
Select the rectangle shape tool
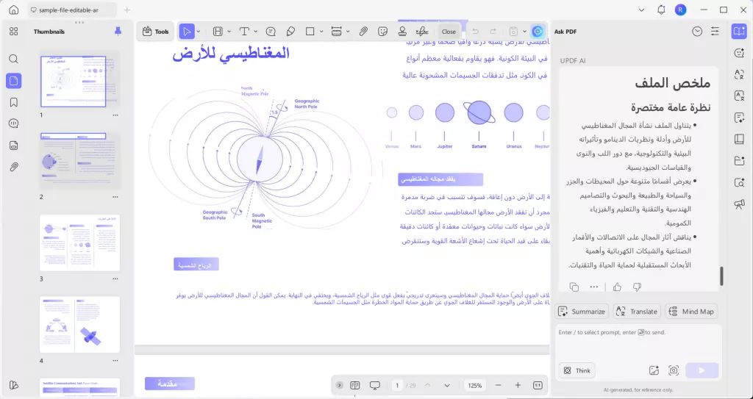point(310,32)
